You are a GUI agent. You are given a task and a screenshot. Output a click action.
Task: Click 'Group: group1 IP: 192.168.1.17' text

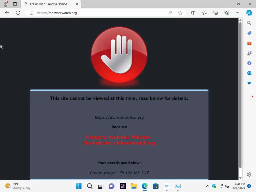coord(119,173)
